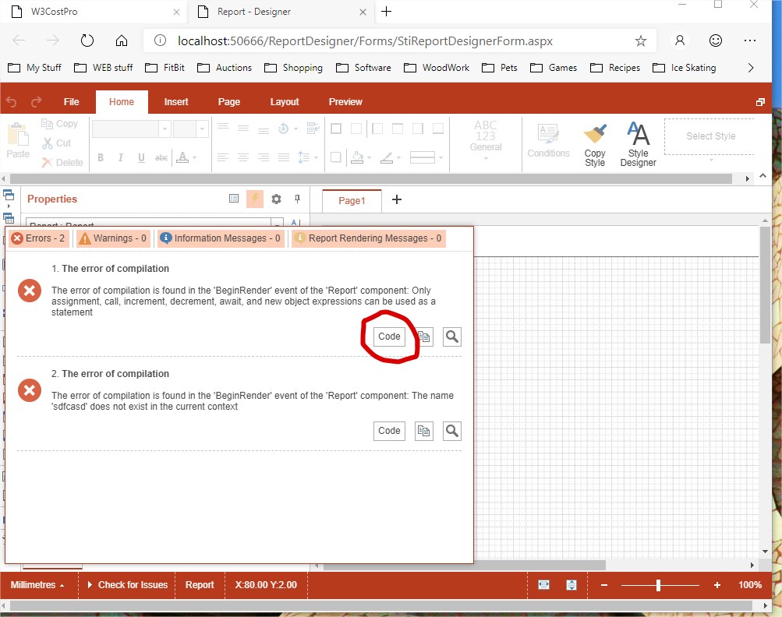
Task: Click the 100% zoom value
Action: coord(749,584)
